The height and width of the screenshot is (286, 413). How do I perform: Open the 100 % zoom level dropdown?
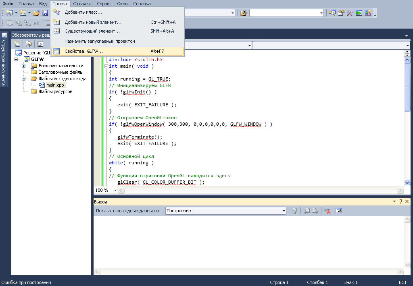tap(115, 190)
